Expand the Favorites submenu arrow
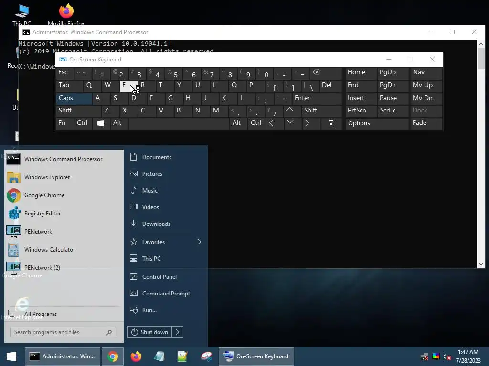The height and width of the screenshot is (366, 489). point(199,242)
